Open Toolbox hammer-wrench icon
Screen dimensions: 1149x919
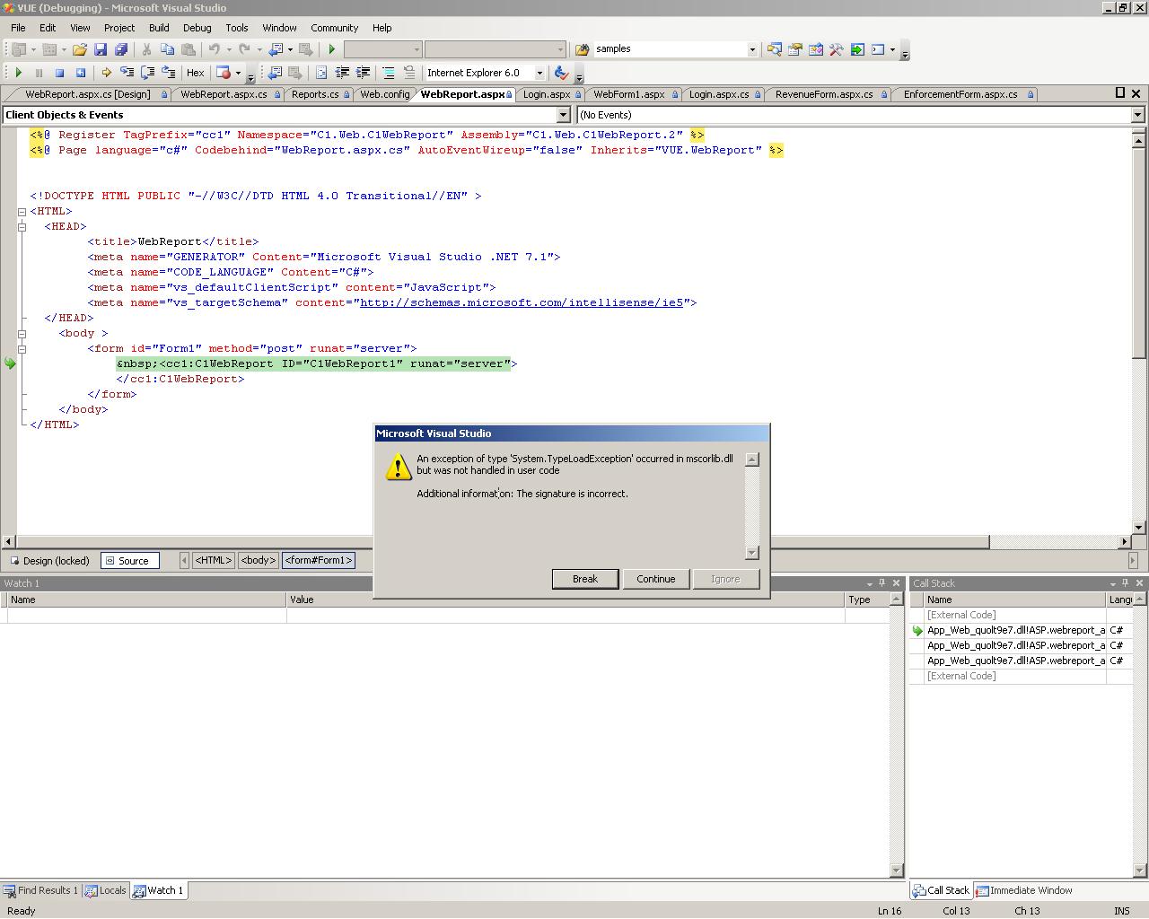pyautogui.click(x=837, y=49)
